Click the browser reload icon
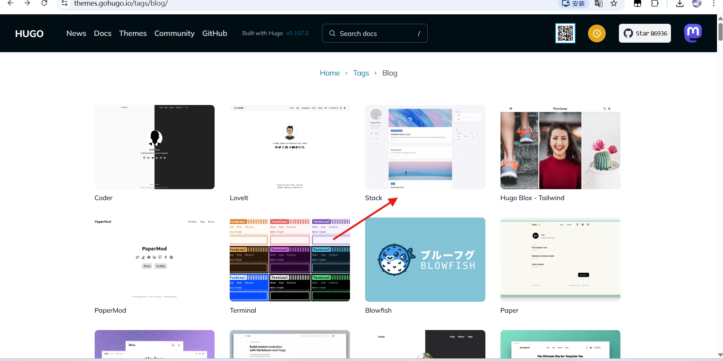 point(45,3)
